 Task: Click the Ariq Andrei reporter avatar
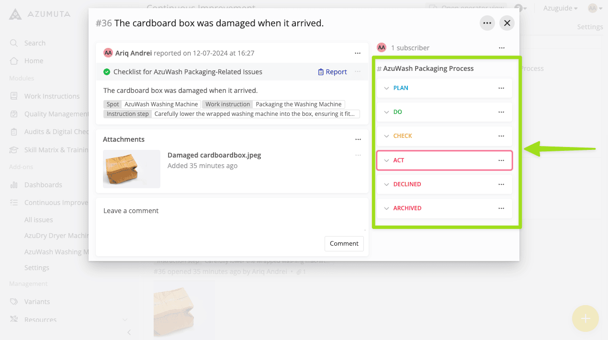click(x=108, y=53)
